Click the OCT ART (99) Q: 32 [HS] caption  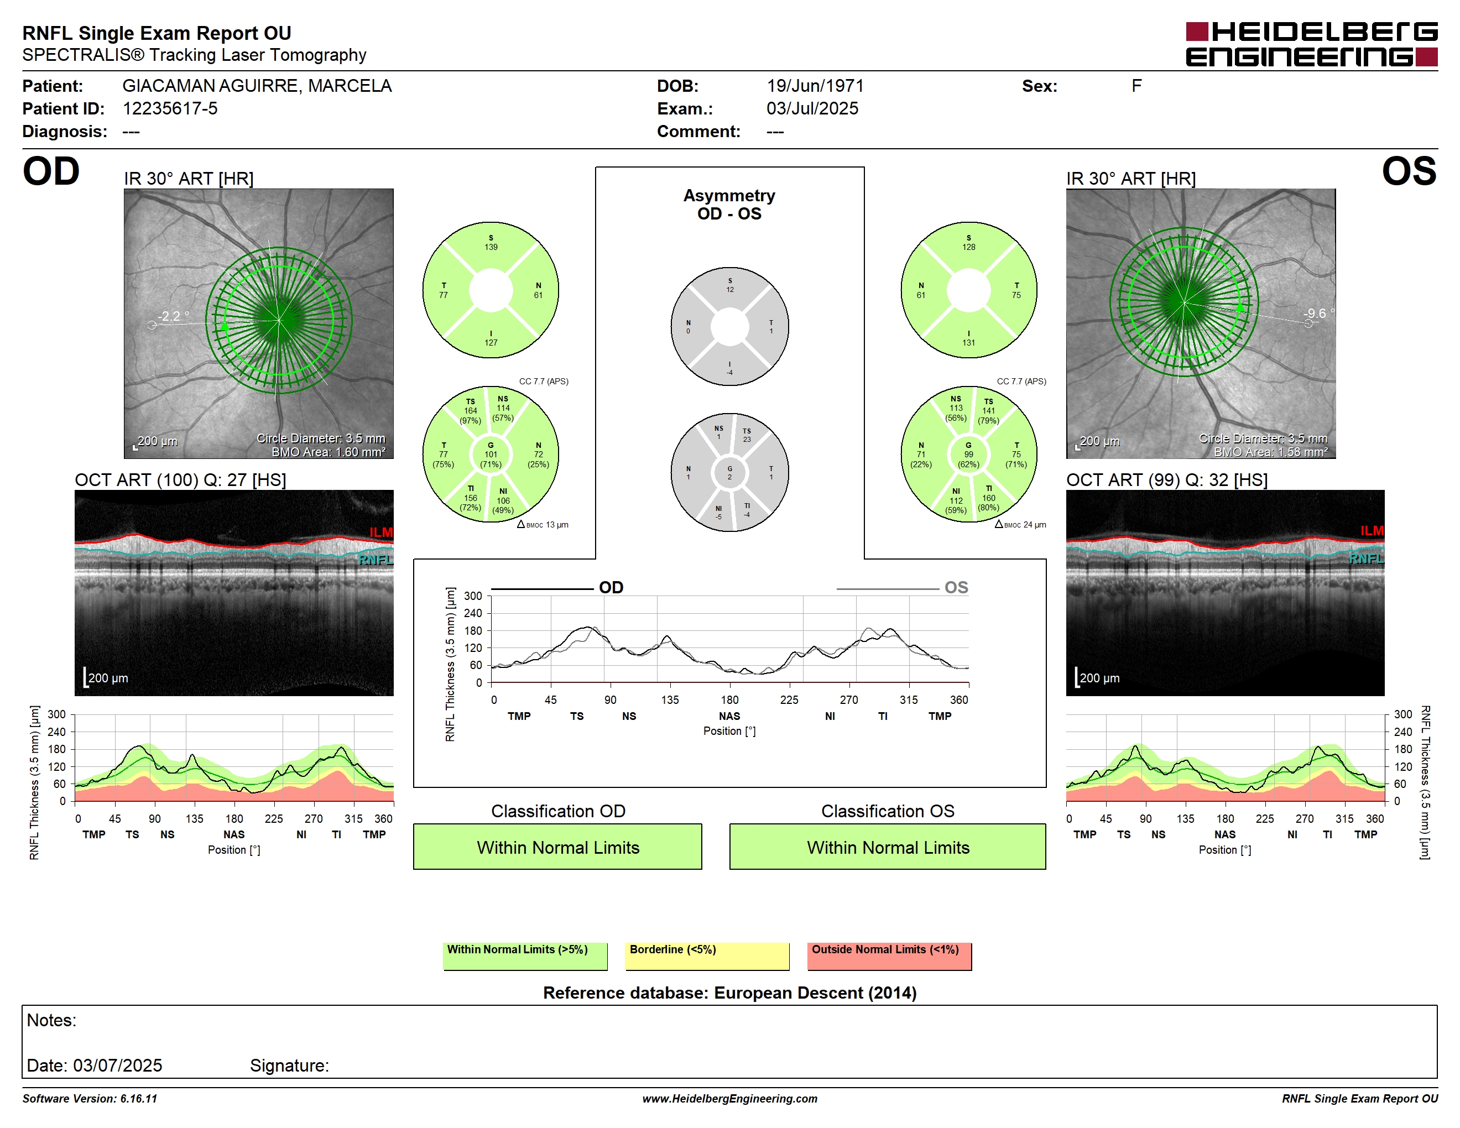coord(1166,480)
